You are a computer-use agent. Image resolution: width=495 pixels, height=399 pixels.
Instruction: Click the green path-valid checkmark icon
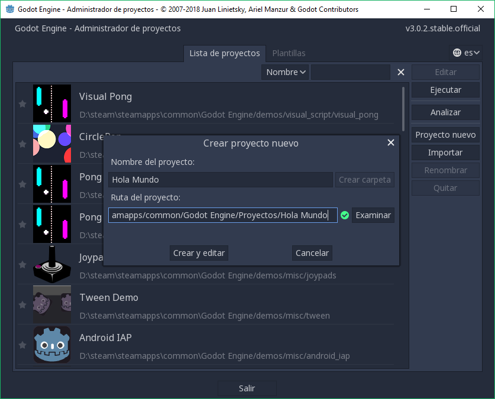coord(345,215)
